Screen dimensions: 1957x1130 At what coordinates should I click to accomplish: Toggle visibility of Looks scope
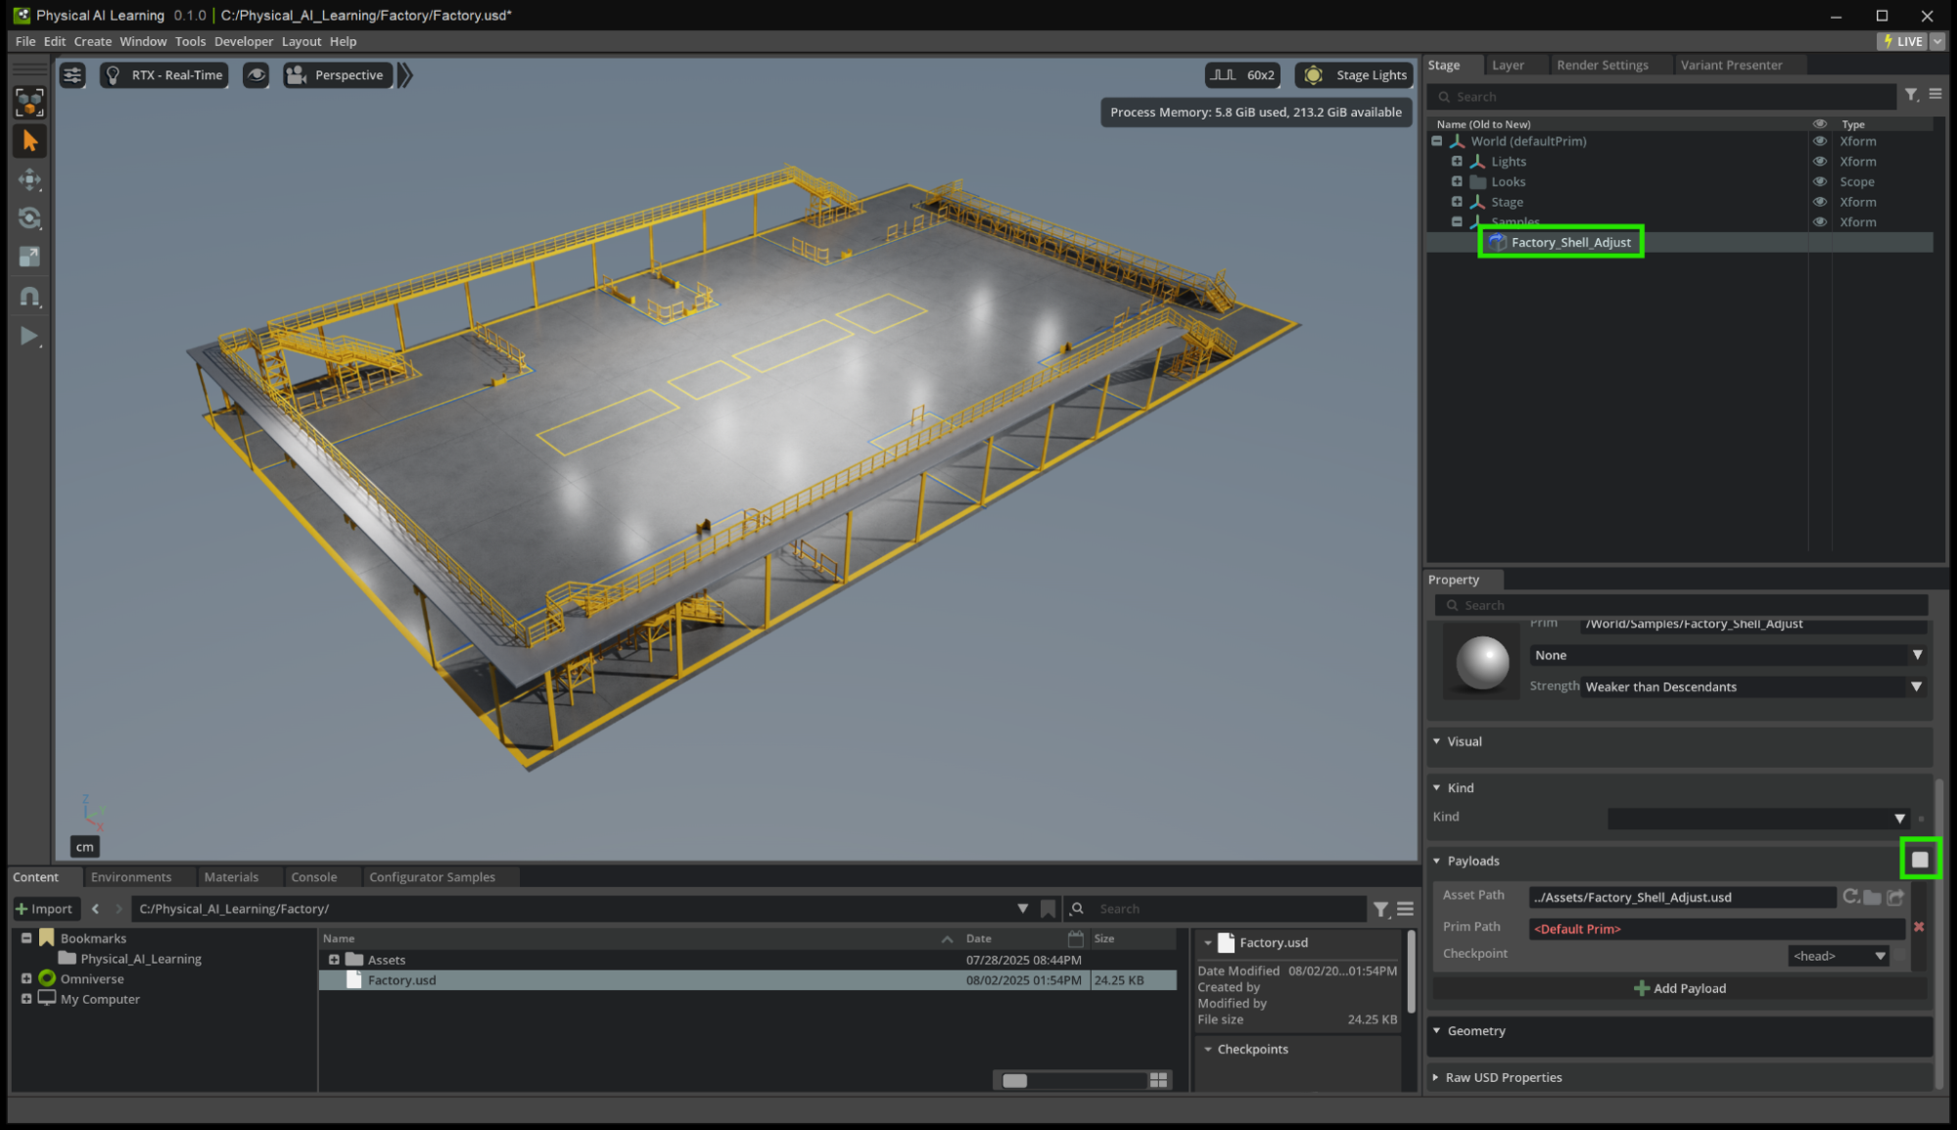tap(1820, 182)
